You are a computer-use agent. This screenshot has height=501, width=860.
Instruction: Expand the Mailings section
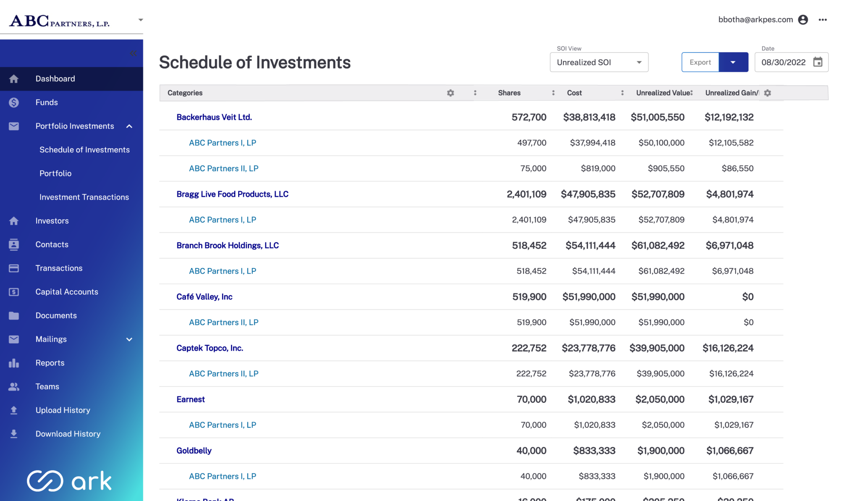[x=129, y=339]
